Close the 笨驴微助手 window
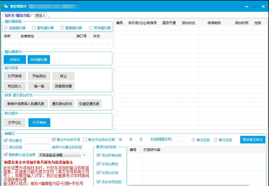 pyautogui.click(x=263, y=6)
